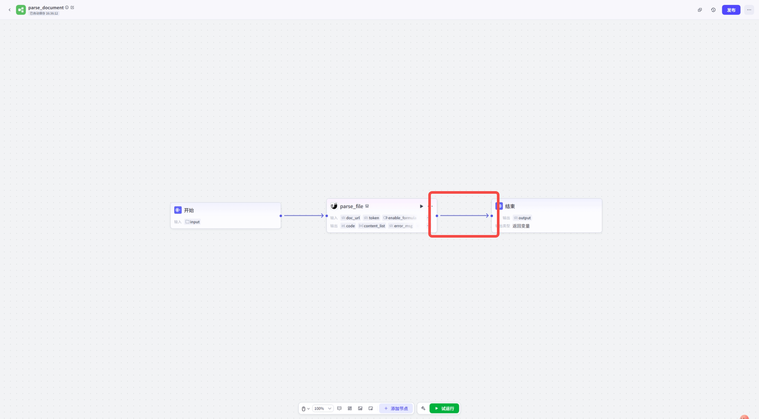Toggle the minimap icon in the bottom toolbar
The width and height of the screenshot is (759, 419).
(x=370, y=408)
